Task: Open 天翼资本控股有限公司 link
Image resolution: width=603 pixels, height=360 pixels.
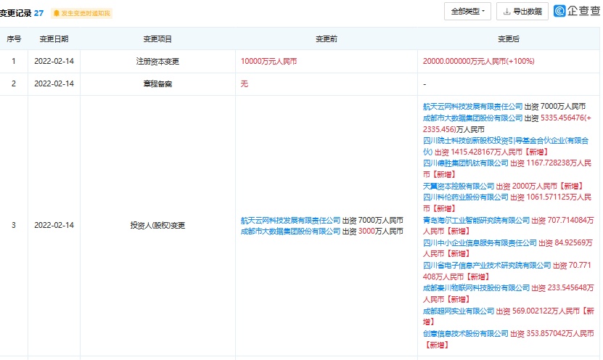Action: tap(459, 186)
